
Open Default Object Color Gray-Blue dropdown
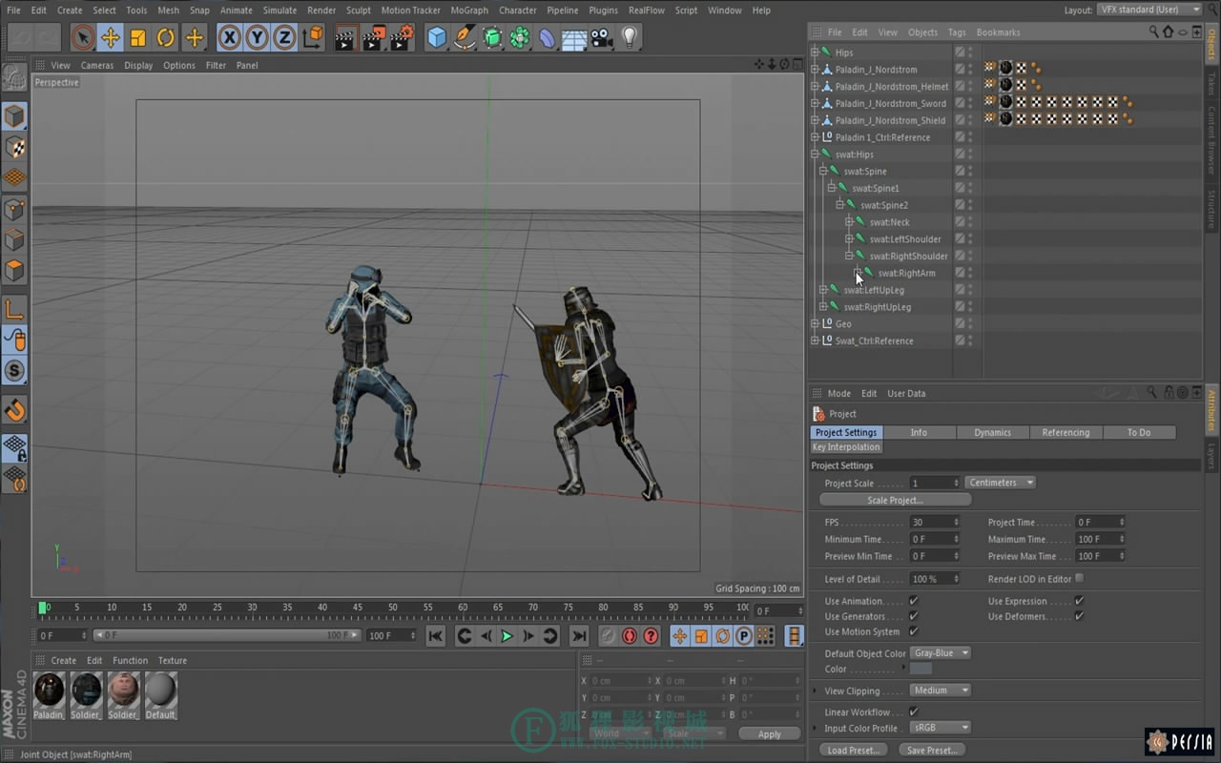click(940, 653)
